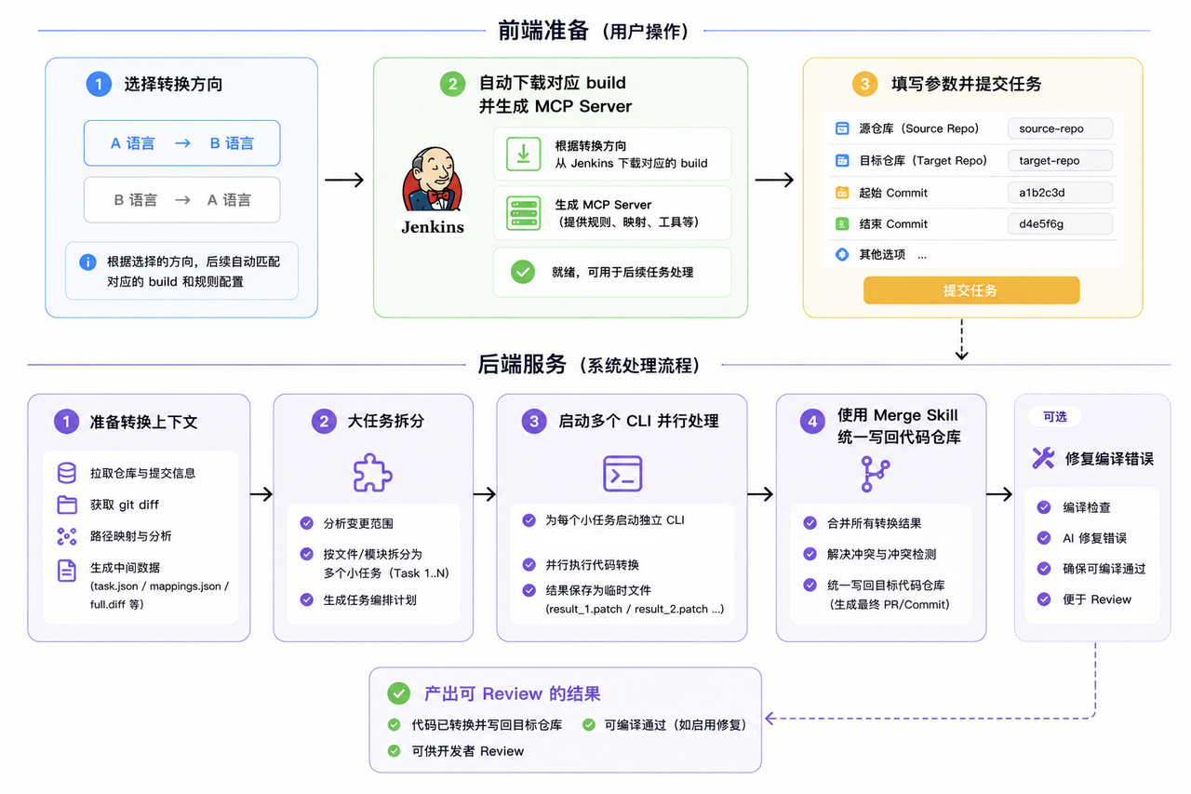Screen dimensions: 1191x794
Task: Click the 准备转换上下文 card title
Action: coord(144,422)
